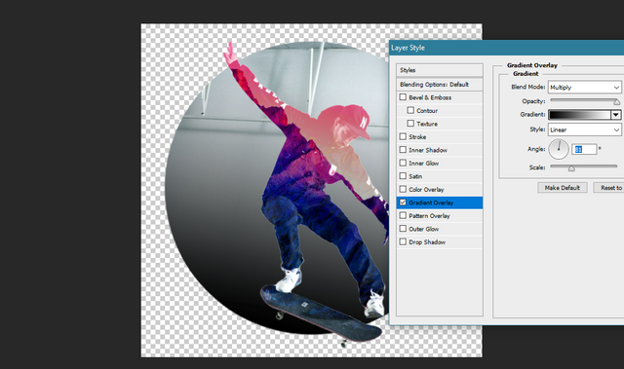
Task: Tick the Texture checkbox
Action: pyautogui.click(x=410, y=123)
